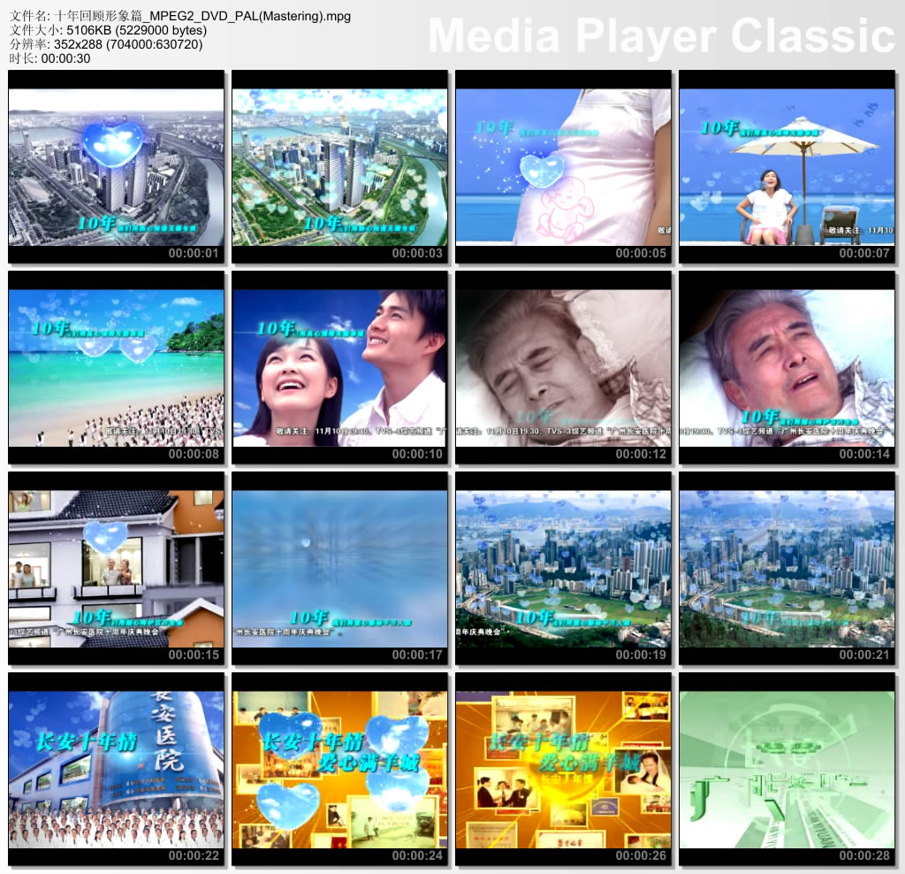Open the elderly man close-up at 00:00:14
Viewport: 905px width, 874px height.
click(x=787, y=367)
